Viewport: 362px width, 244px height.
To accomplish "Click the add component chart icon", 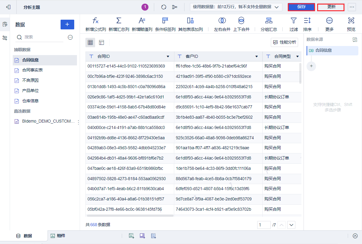I will (x=131, y=236).
